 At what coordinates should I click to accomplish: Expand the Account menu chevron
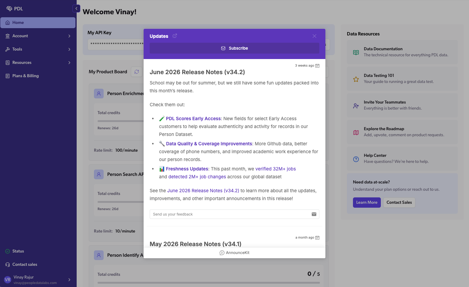[x=69, y=36]
